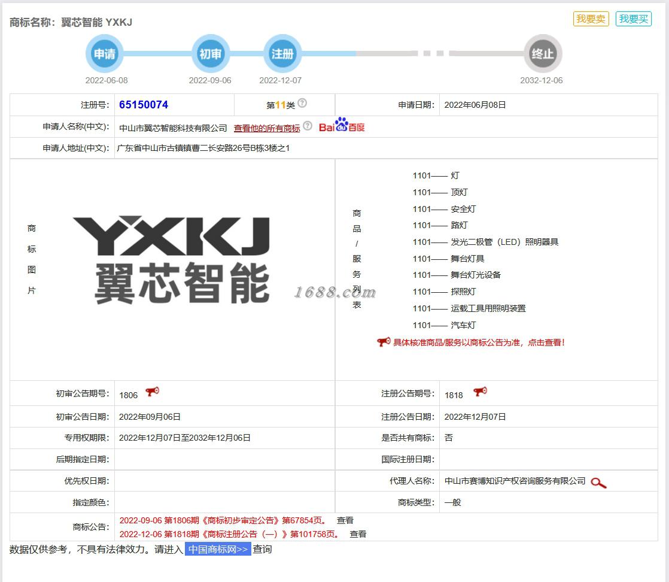Click megaphone icon next to 1806

click(153, 392)
